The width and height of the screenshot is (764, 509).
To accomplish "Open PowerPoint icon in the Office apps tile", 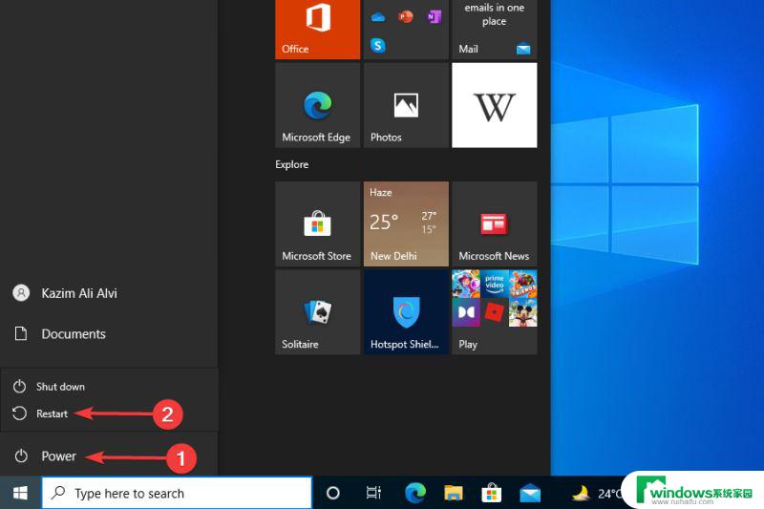I will coord(406,17).
